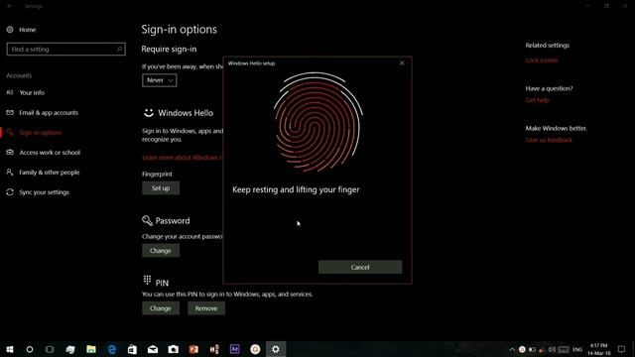The height and width of the screenshot is (357, 635).
Task: Expand the Never require sign-in dropdown
Action: [x=159, y=80]
